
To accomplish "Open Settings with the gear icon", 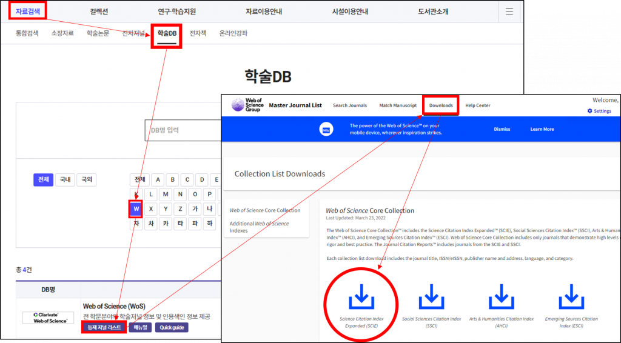I will [599, 111].
